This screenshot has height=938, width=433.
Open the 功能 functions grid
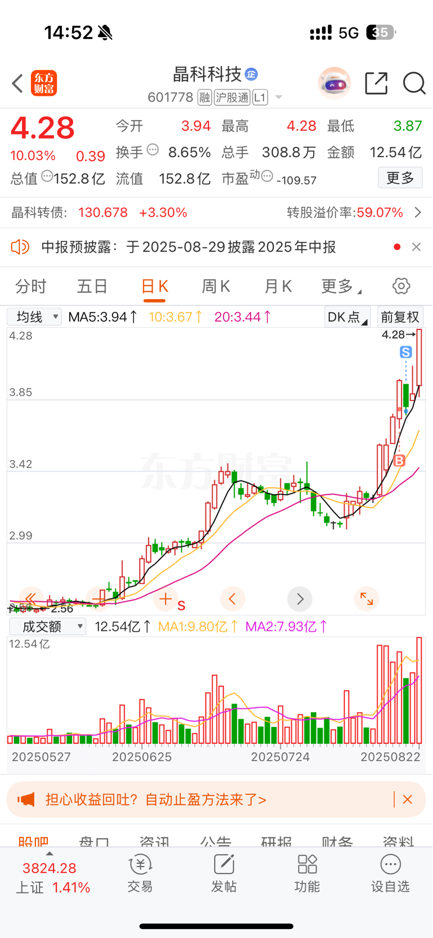pos(307,874)
